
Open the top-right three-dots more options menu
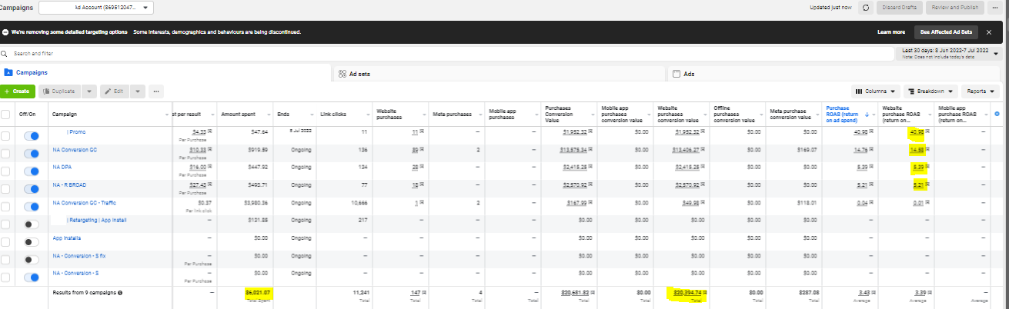pos(997,8)
